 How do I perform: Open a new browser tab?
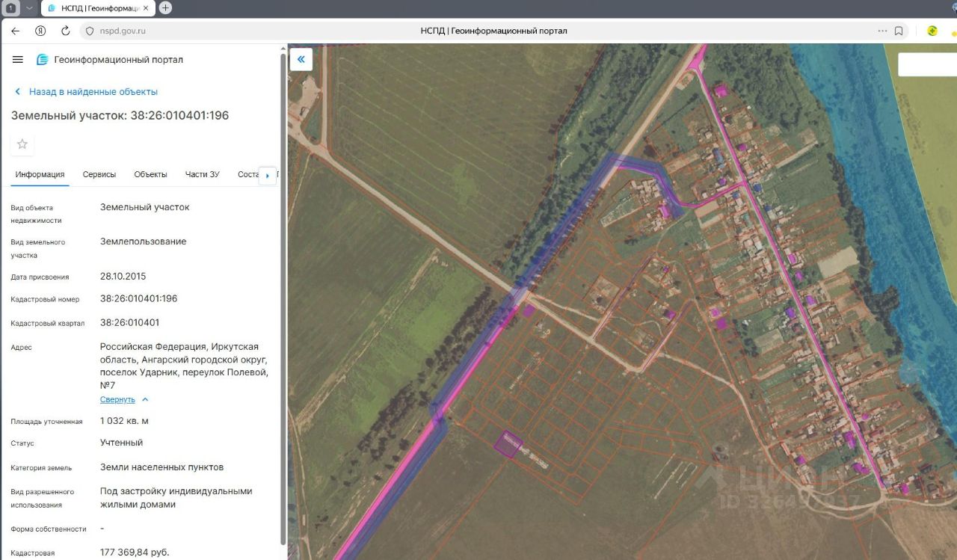tap(165, 8)
